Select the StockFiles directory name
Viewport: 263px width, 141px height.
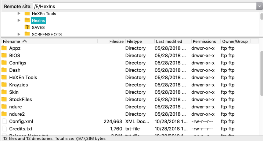pyautogui.click(x=21, y=100)
